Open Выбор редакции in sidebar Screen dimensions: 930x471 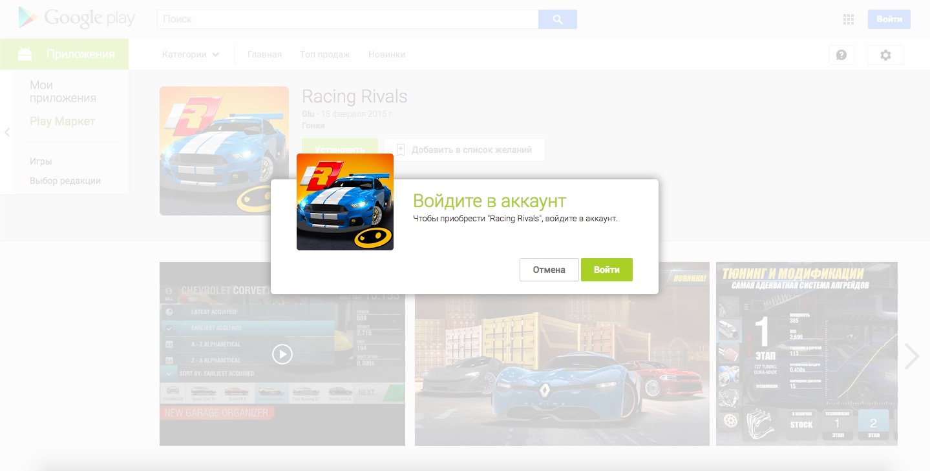65,181
